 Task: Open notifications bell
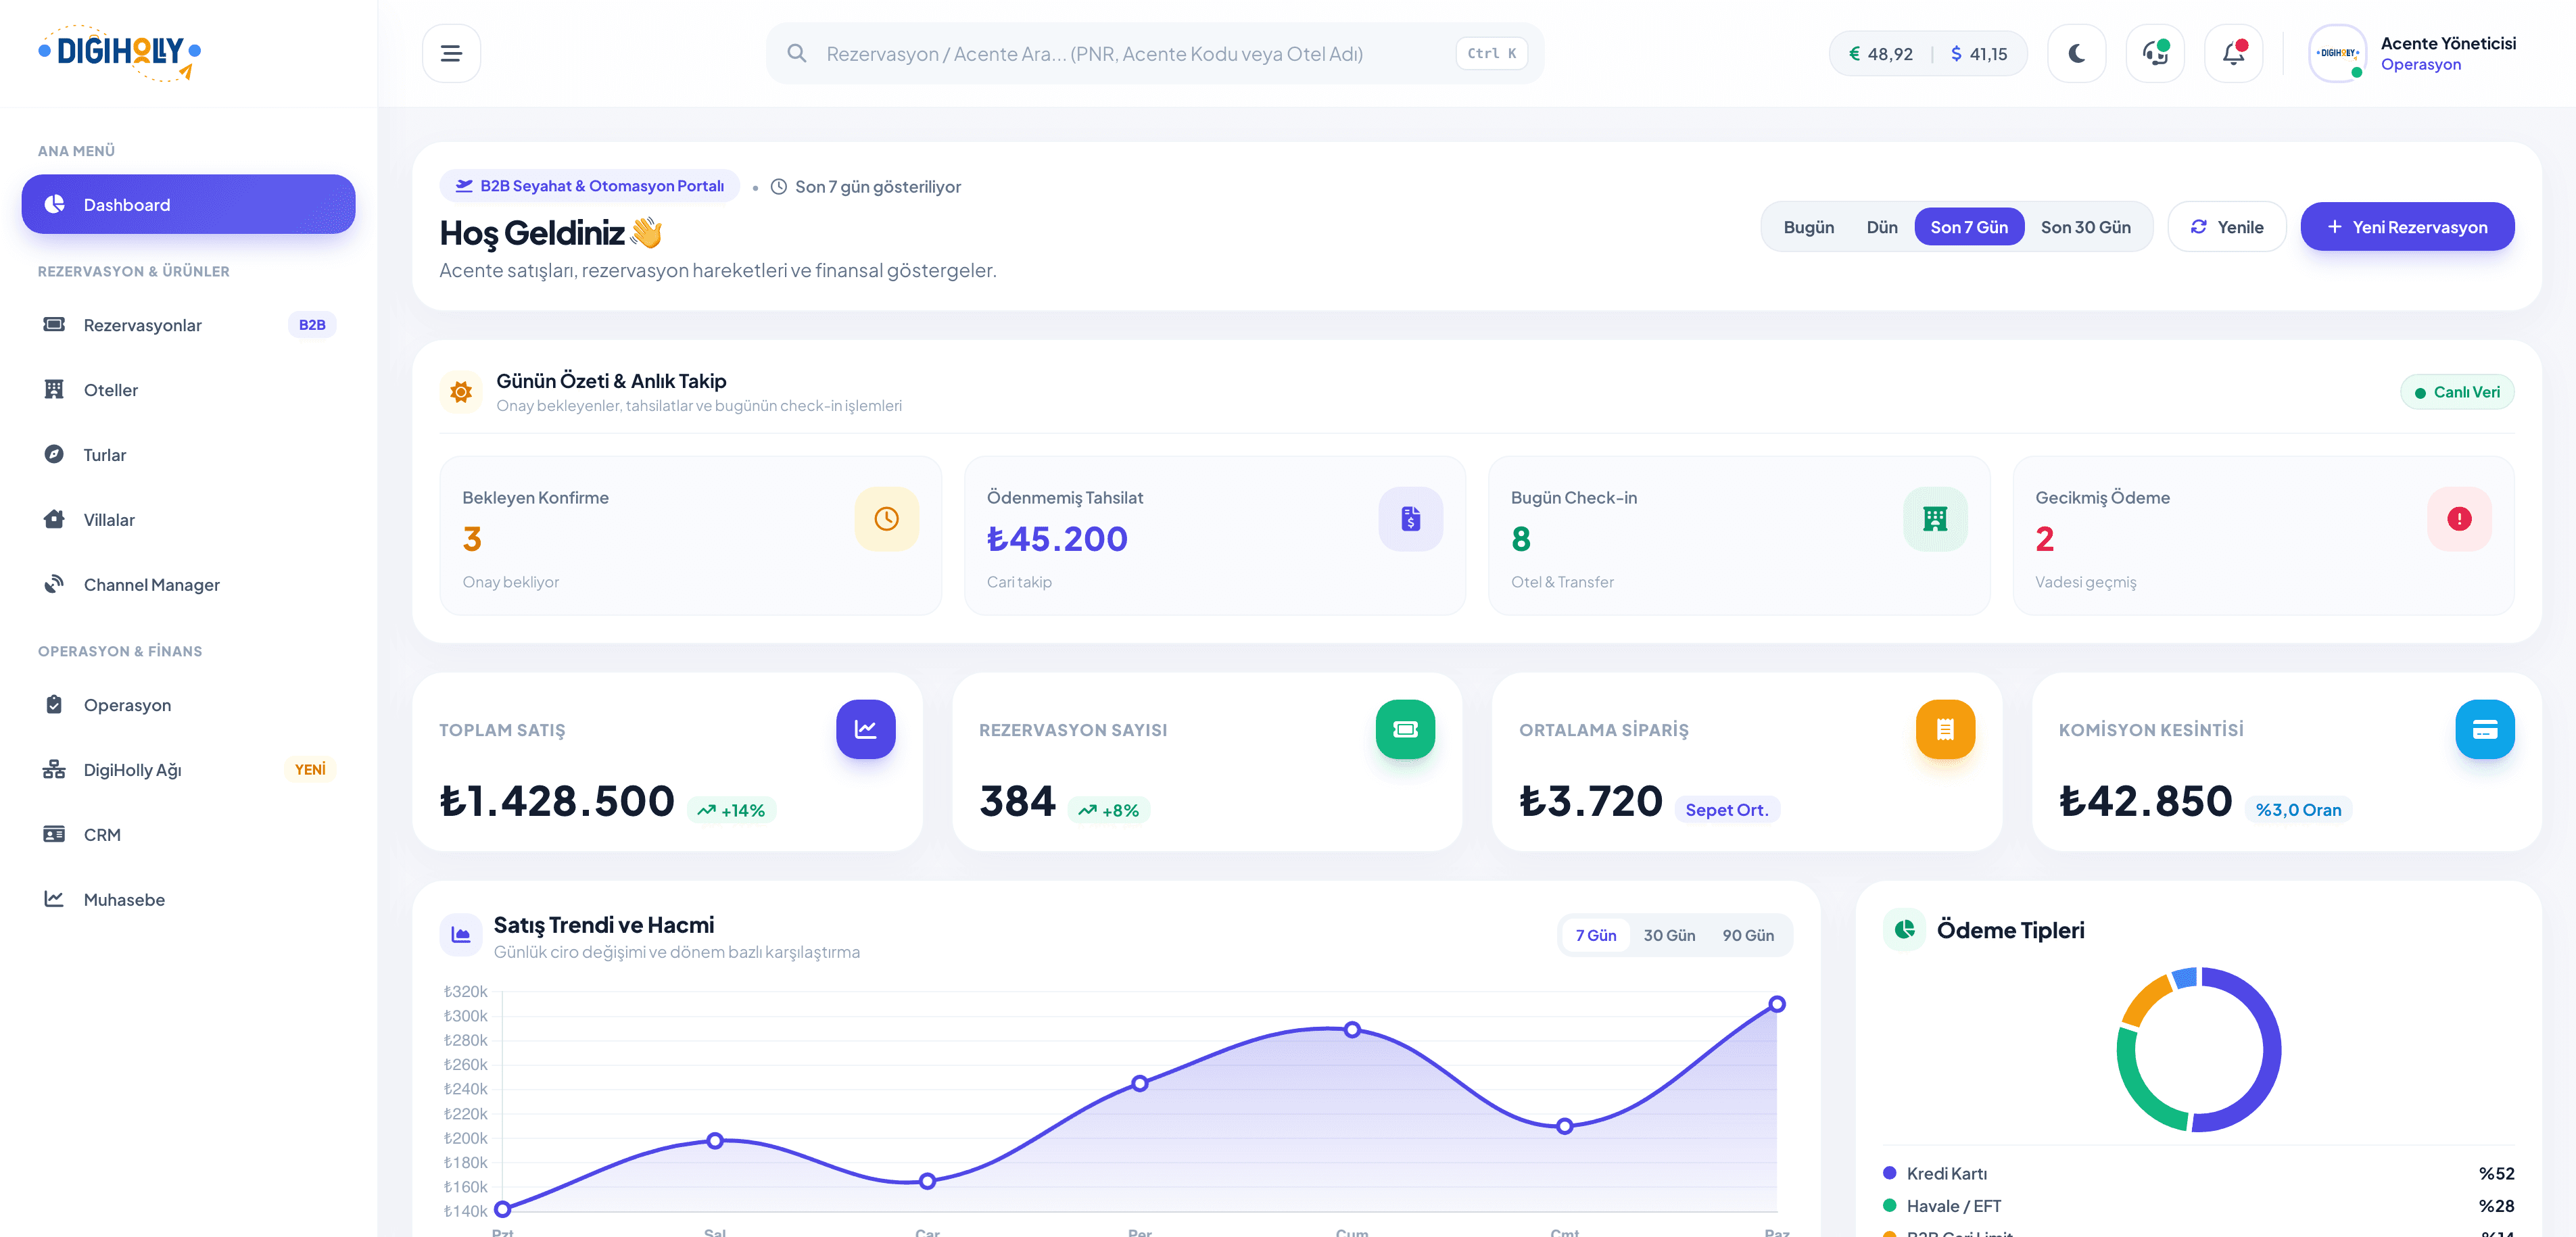2233,53
